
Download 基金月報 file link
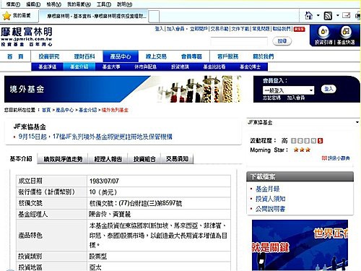[x=267, y=189]
